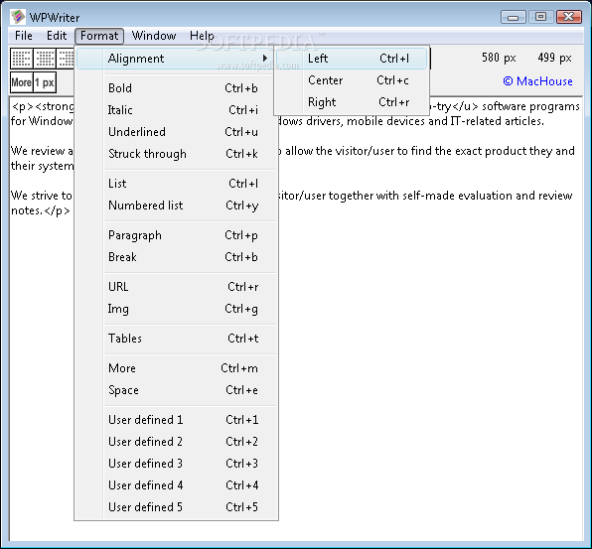Close the open Format menu
The height and width of the screenshot is (549, 592).
99,36
